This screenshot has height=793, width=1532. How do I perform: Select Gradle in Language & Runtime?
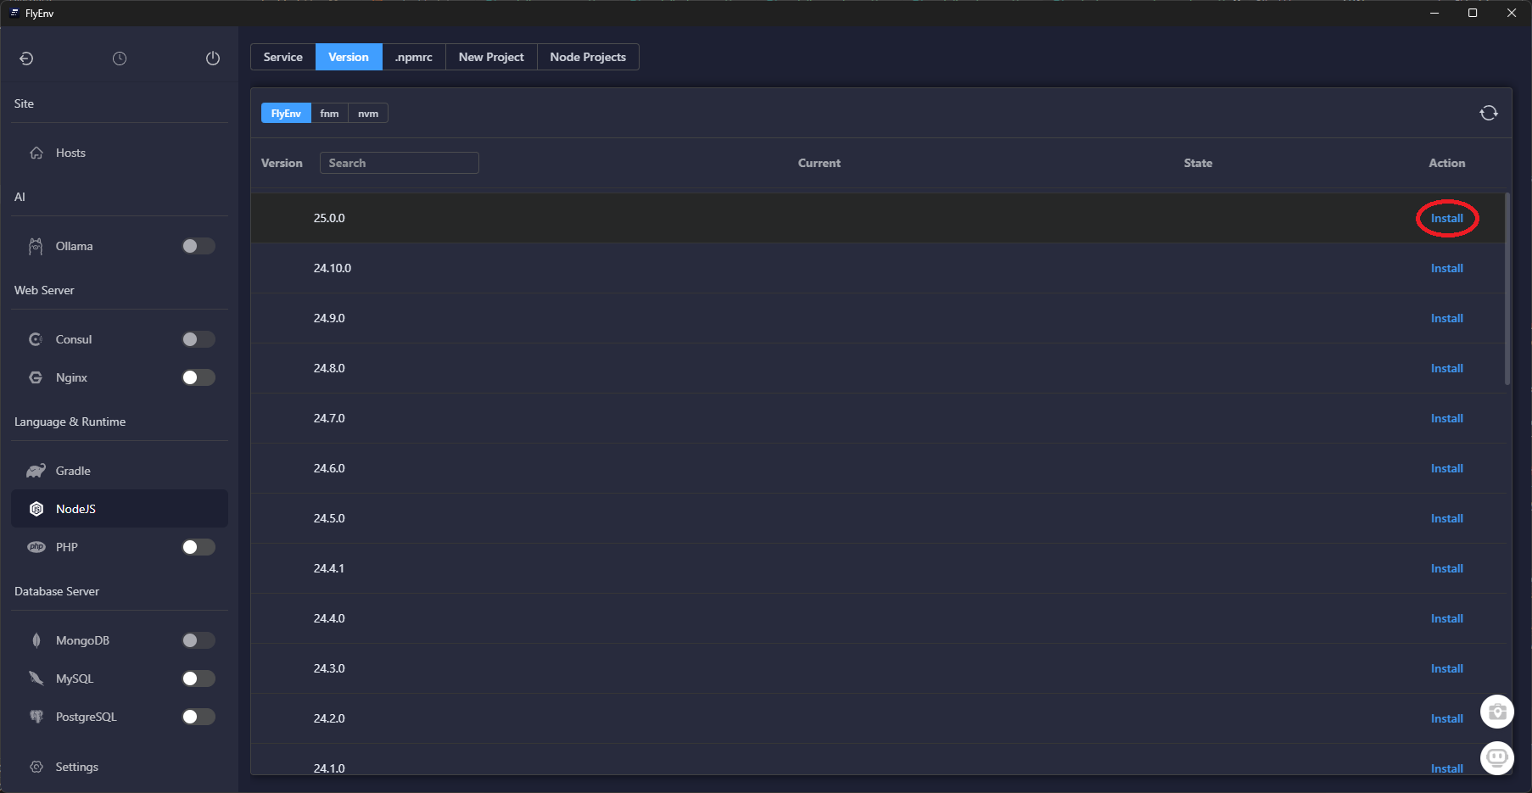click(73, 471)
